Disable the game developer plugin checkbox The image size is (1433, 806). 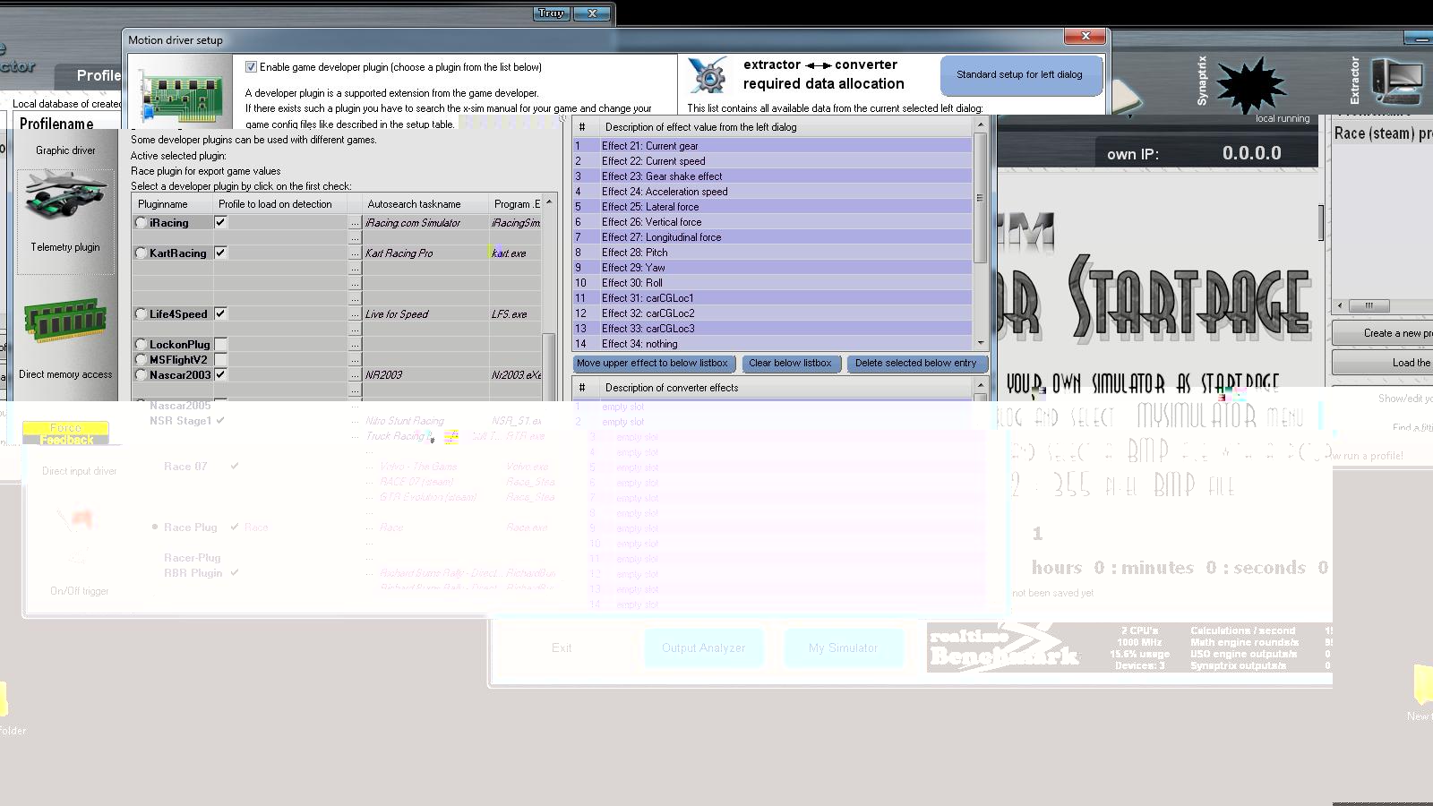(x=252, y=67)
